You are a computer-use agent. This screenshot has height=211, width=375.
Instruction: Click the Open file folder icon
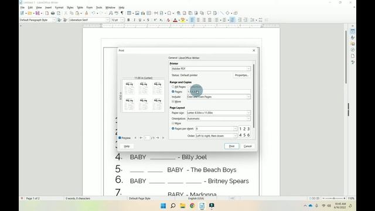tap(30, 13)
